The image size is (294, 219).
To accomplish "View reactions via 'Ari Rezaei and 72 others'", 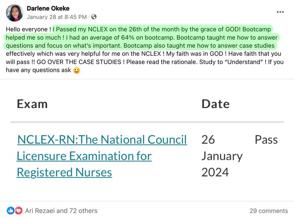I will [61, 211].
